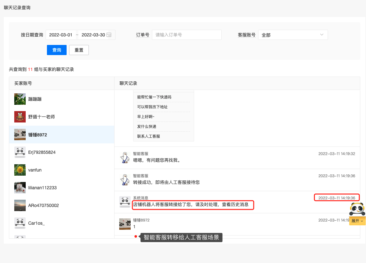Select 能帮忙催一下快递吗 quick option
Screen dimensions: 366x263
(154, 97)
